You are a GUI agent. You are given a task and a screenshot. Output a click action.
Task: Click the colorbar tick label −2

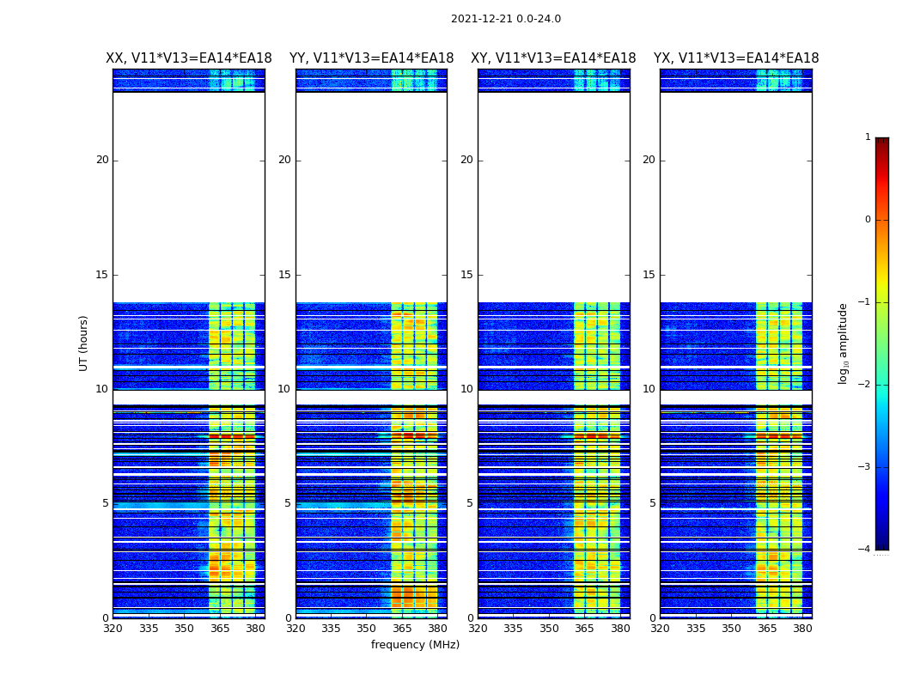click(866, 385)
